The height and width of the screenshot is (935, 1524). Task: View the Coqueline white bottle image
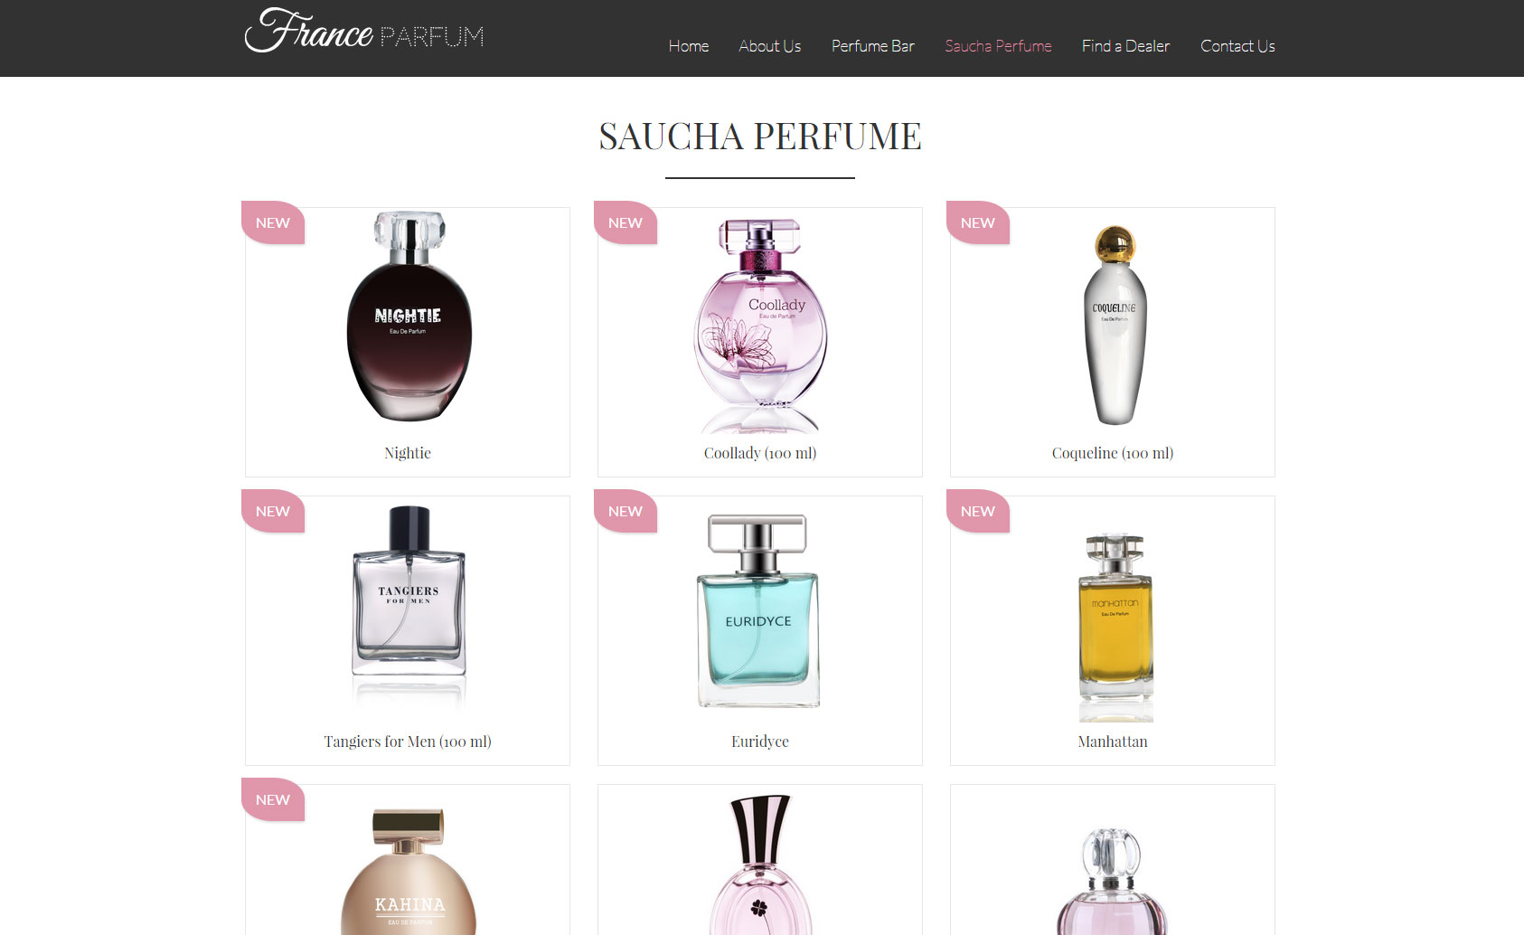pos(1115,326)
